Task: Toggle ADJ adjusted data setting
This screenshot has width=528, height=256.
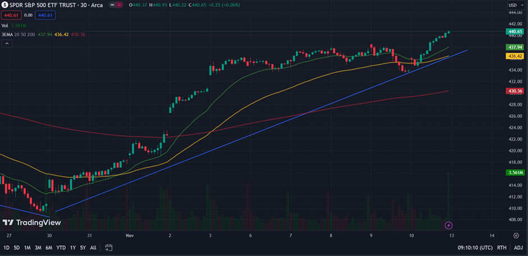Action: [518, 247]
